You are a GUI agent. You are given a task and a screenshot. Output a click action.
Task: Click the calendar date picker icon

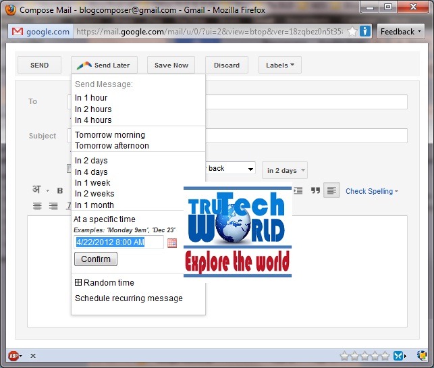[x=172, y=243]
